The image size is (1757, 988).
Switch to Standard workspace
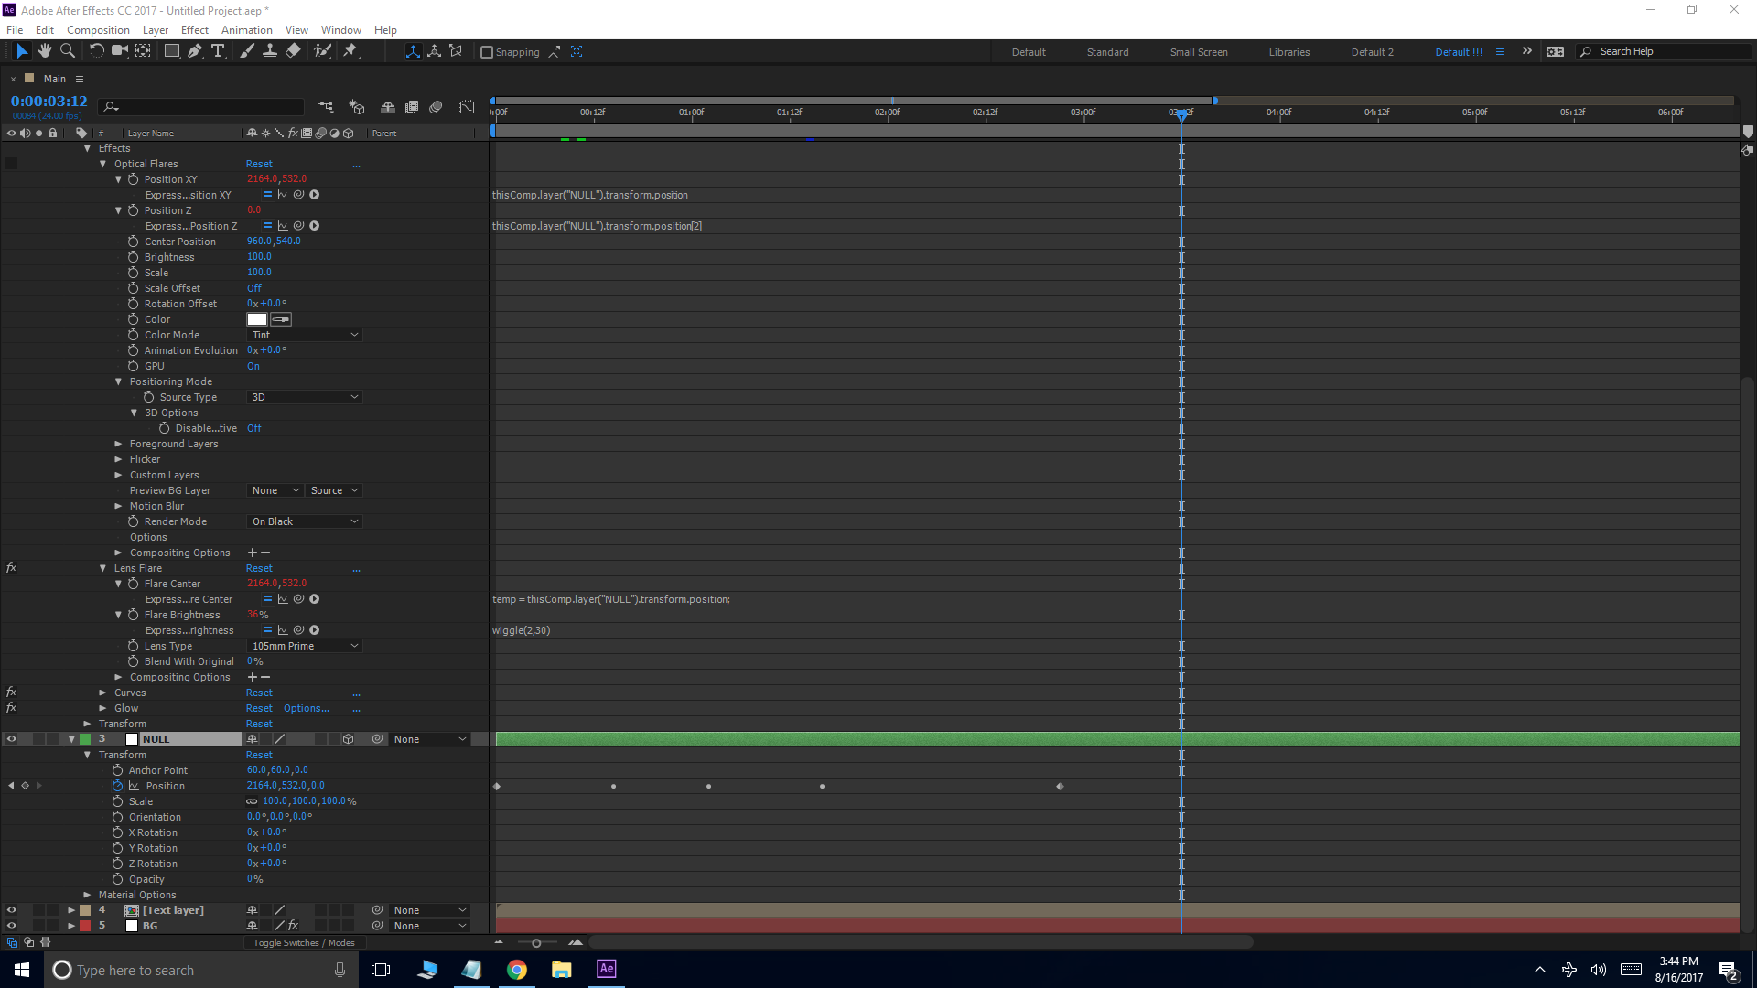pos(1107,52)
